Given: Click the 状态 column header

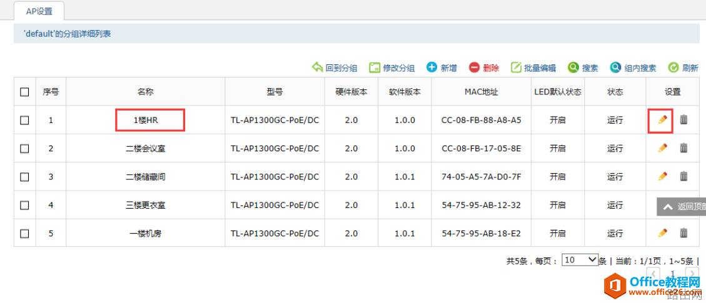Looking at the screenshot, I should (615, 92).
